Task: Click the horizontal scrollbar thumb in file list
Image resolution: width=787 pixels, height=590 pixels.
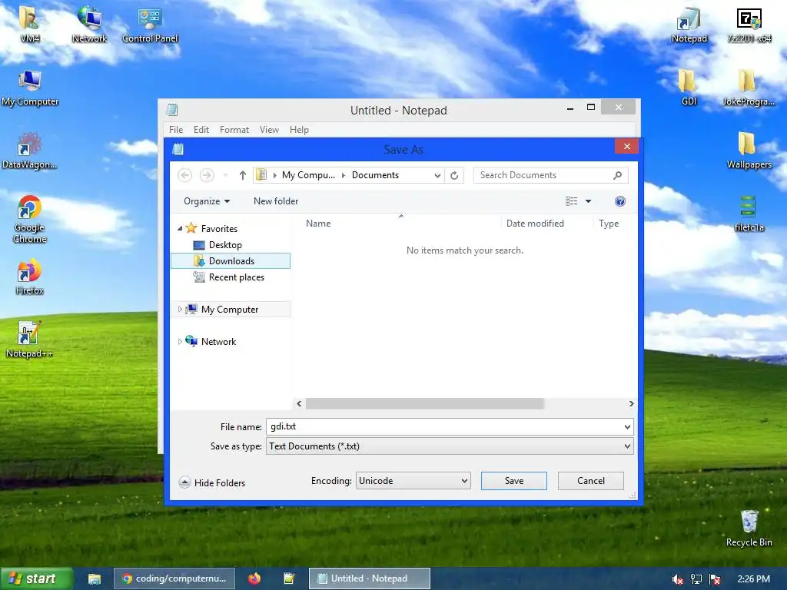Action: (424, 404)
